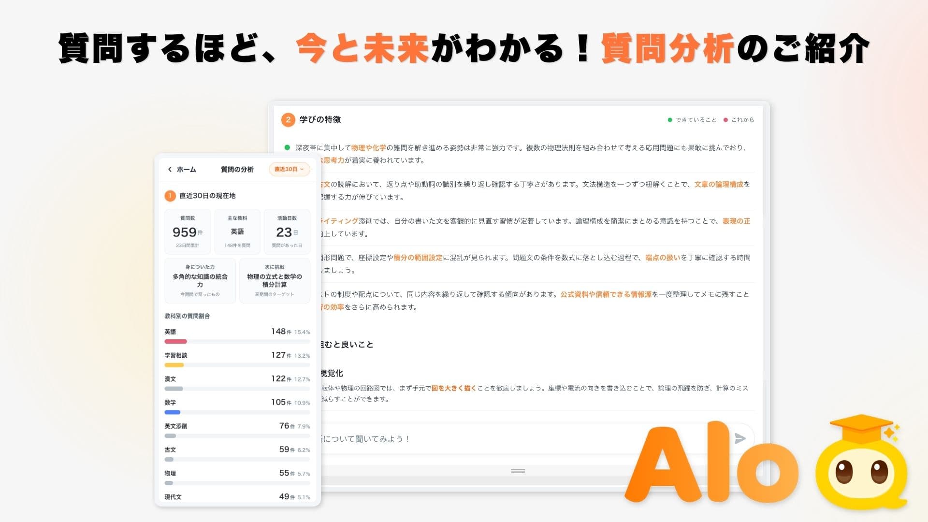
Task: Click the green bullet by 深夜帯に集中して
Action: pyautogui.click(x=287, y=147)
